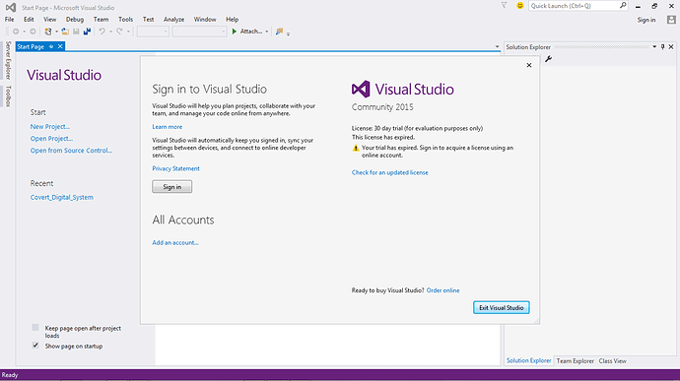Toggle pin on Start Page tab
Screen dimensions: 680x381
[x=50, y=46]
